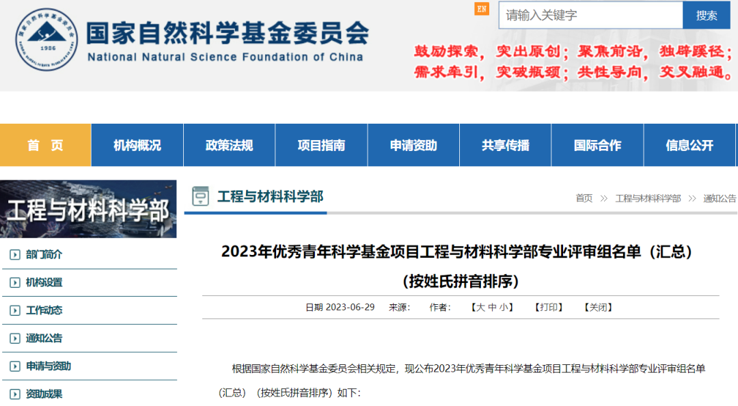
Task: Click the 【关闭】 close link
Action: (598, 308)
